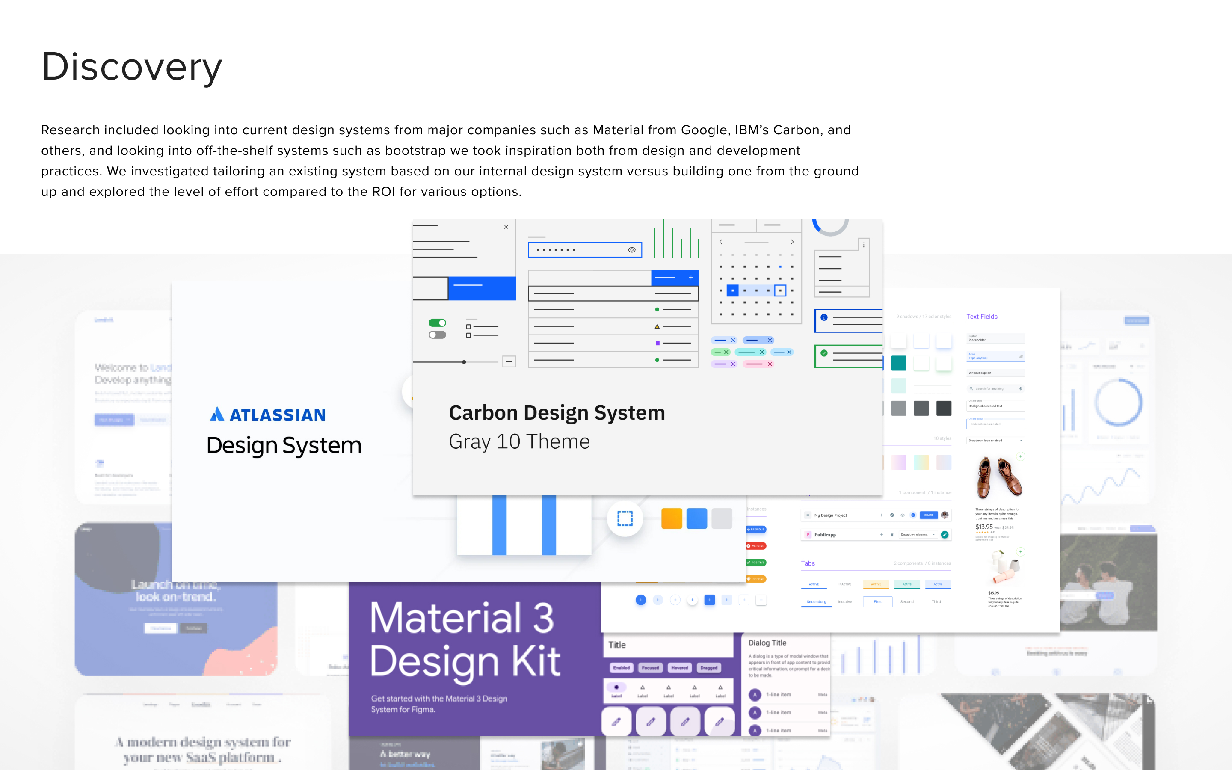This screenshot has height=770, width=1232.
Task: Click the red WARNING badge
Action: (756, 546)
